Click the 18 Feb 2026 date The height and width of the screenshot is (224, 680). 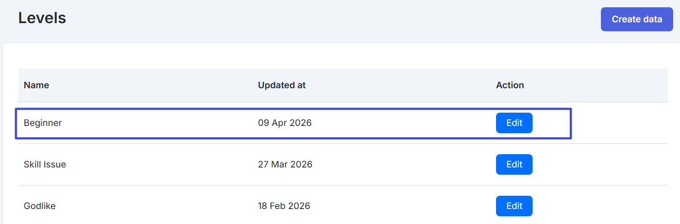(284, 206)
